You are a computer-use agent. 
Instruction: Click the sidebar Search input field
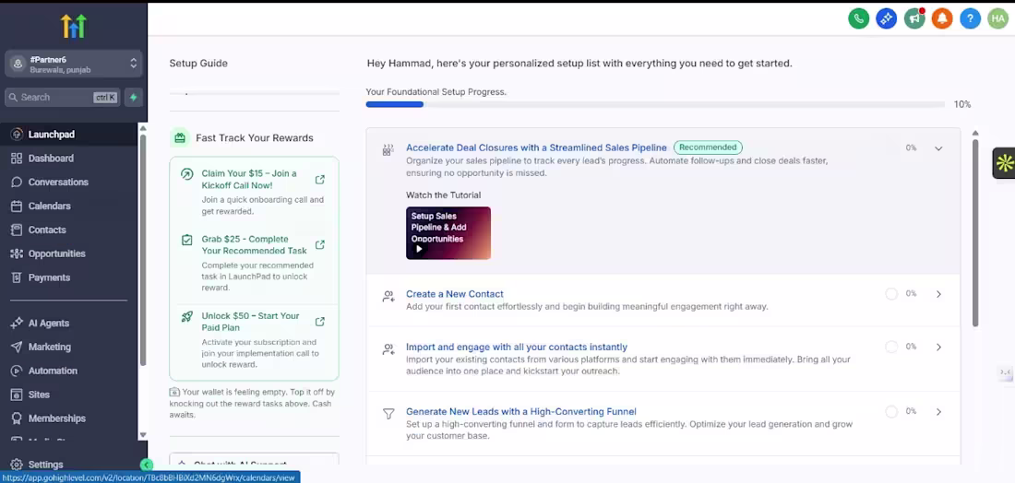[62, 97]
